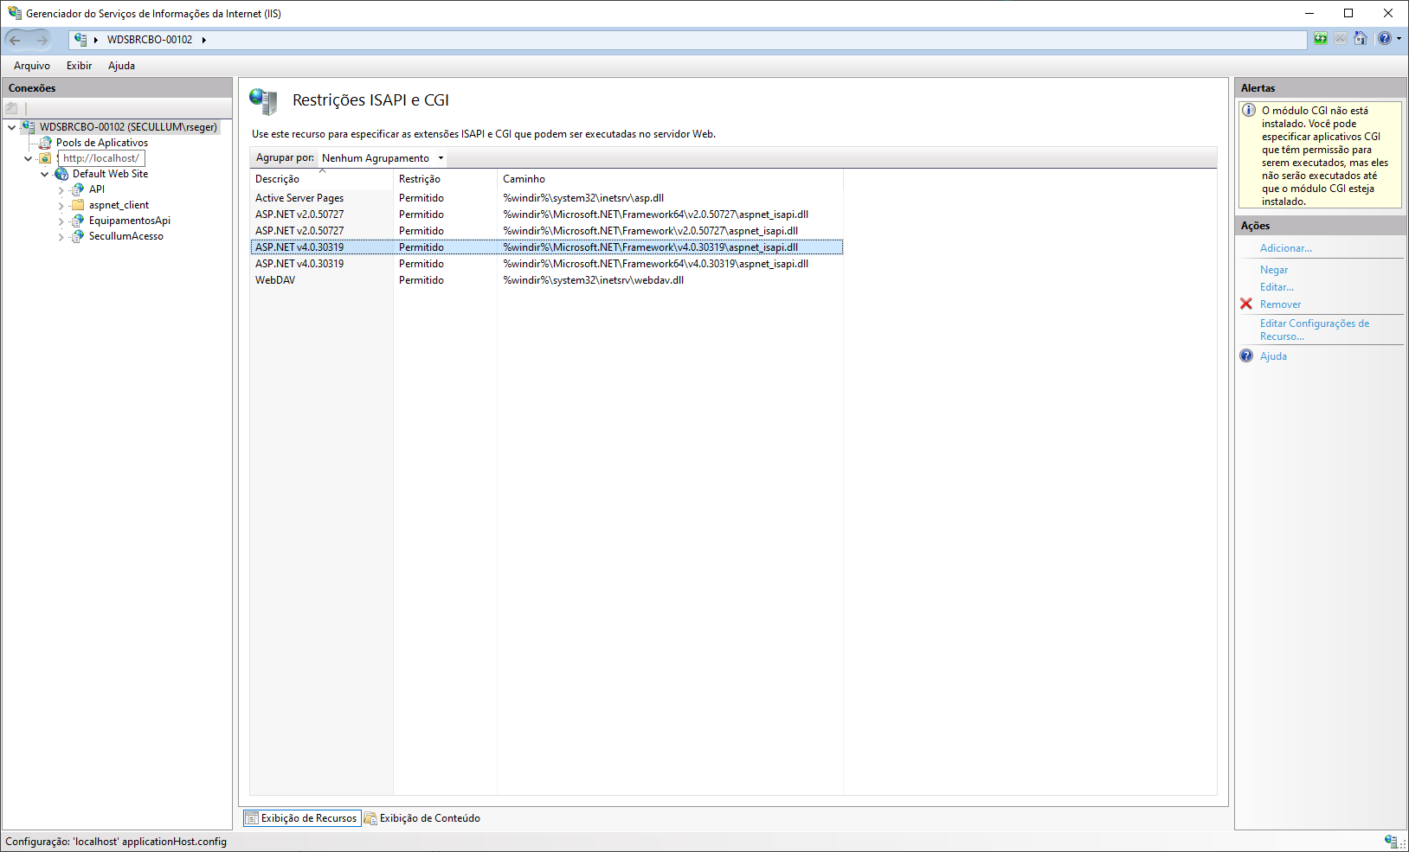Click the home icon in the toolbar
The image size is (1409, 852).
(x=1361, y=39)
